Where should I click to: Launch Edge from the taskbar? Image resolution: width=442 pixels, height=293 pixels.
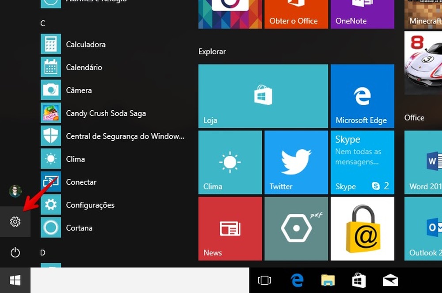point(297,280)
